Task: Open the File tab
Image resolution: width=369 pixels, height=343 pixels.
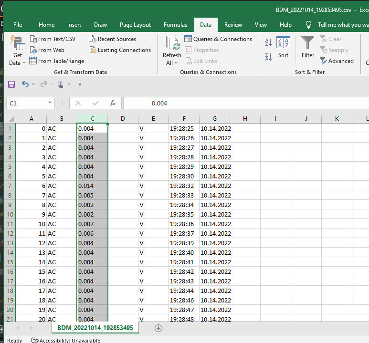Action: tap(18, 25)
